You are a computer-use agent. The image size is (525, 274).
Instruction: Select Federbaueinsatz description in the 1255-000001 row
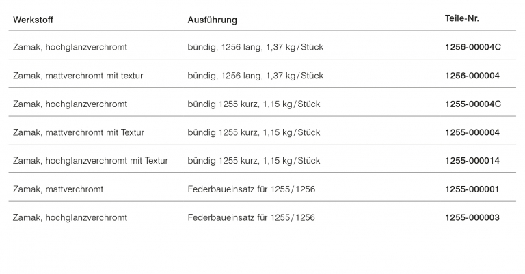click(x=251, y=189)
